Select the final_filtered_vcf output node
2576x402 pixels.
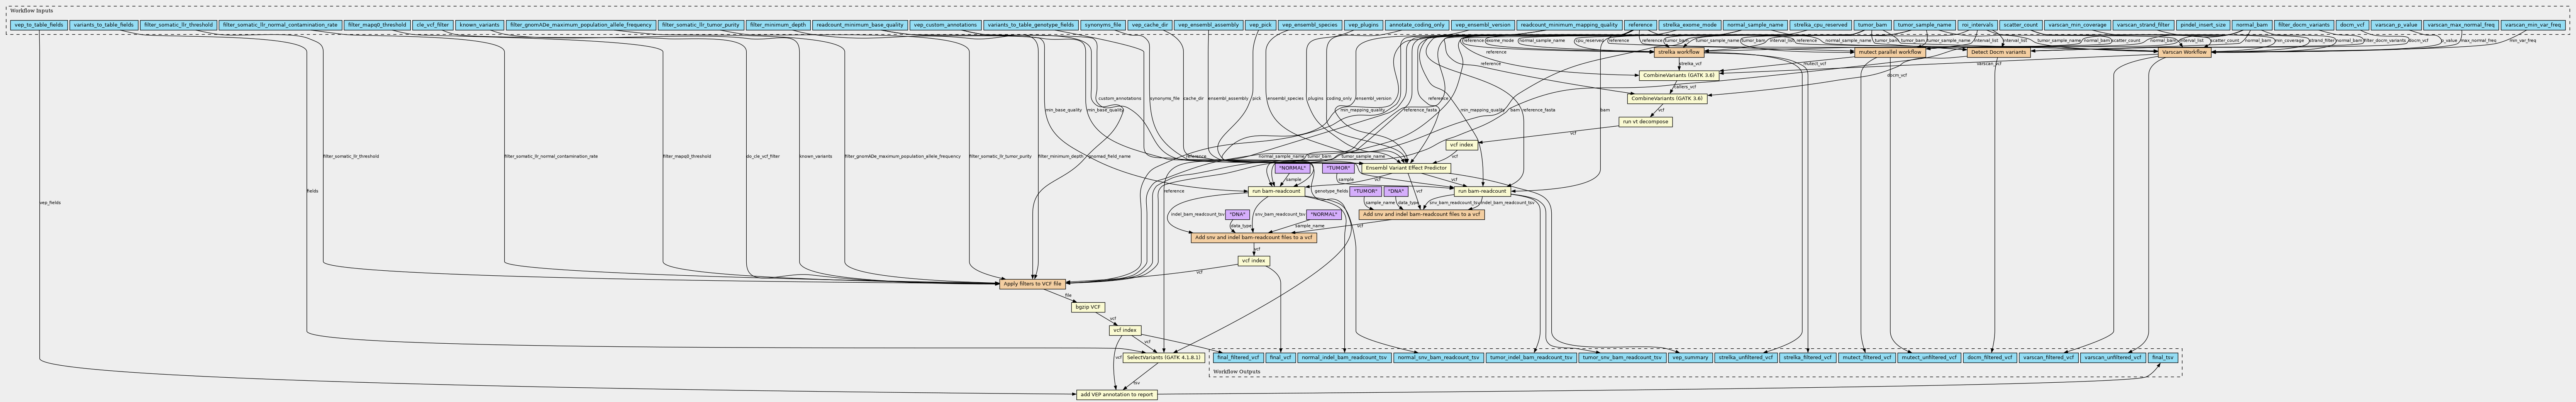(x=1238, y=357)
